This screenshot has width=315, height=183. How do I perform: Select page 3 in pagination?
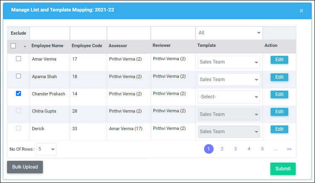[x=236, y=149]
